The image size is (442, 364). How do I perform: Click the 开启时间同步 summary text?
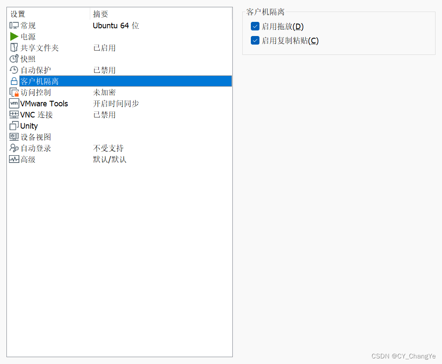click(x=116, y=103)
